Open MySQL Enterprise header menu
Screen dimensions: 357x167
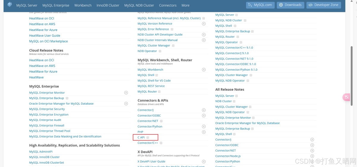56,5
